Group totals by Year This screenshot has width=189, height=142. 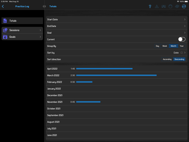(x=181, y=46)
